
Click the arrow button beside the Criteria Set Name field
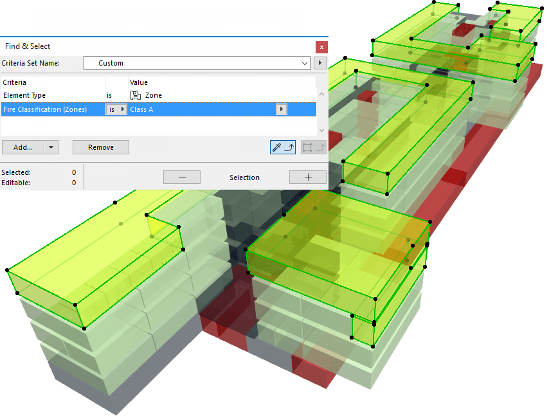[x=321, y=62]
